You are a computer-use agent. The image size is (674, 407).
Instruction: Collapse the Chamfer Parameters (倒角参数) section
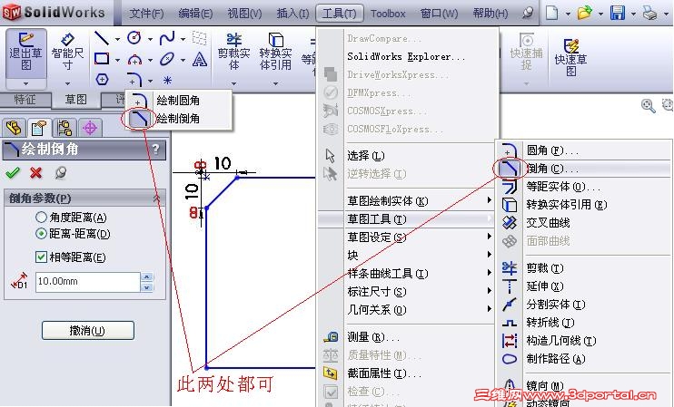(157, 198)
